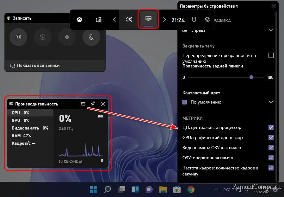Check Переопределение прозрачности по умолчанию

[271, 55]
